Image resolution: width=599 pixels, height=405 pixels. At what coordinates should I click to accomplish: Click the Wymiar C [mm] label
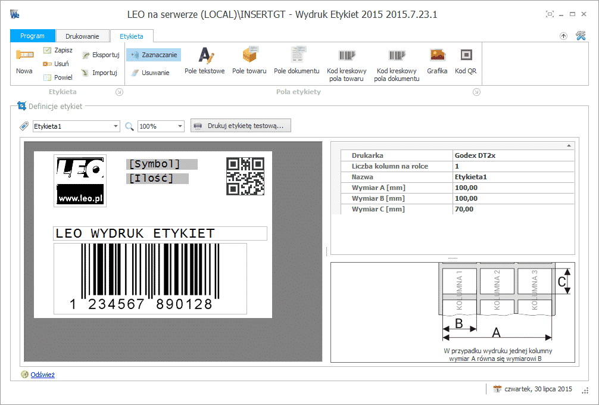click(378, 209)
